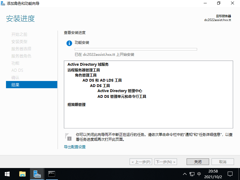The image size is (240, 180).
Task: Click the notification flag icon with number 1
Action: [x=68, y=137]
